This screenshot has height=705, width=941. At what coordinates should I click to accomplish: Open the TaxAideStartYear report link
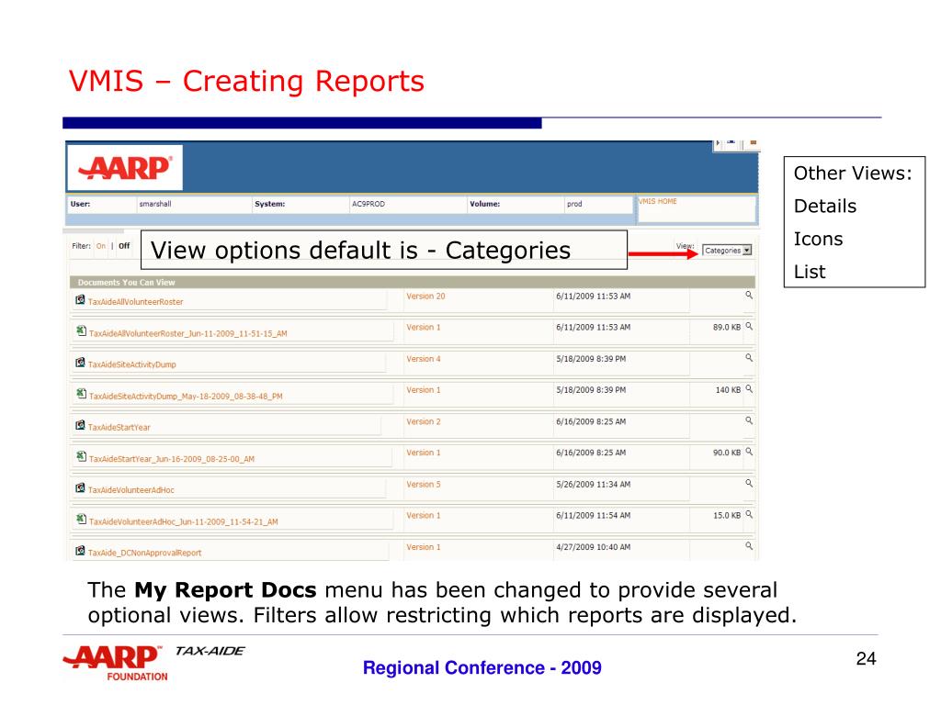tap(119, 428)
